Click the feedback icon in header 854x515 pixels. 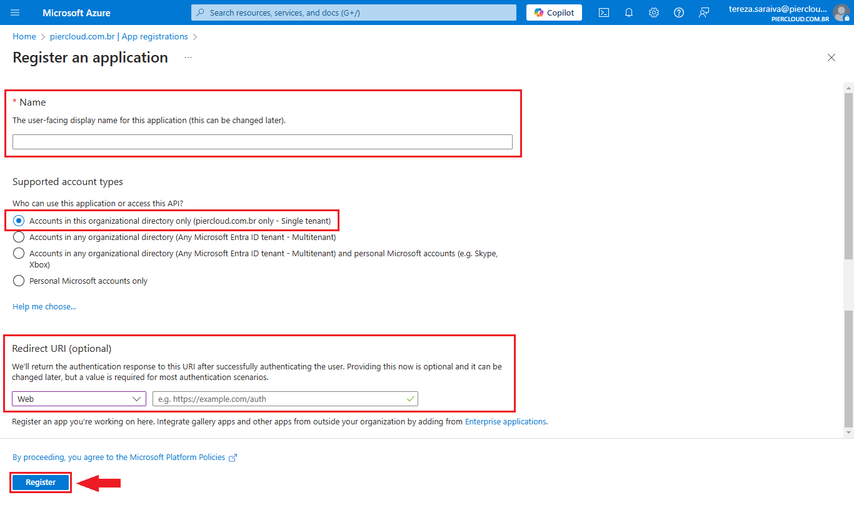[x=704, y=12]
